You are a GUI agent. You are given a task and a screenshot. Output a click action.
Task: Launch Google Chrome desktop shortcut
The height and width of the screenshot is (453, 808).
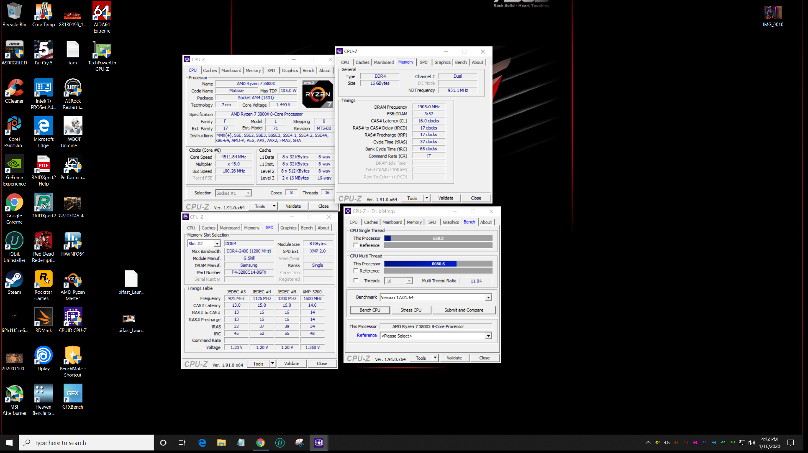coord(14,209)
